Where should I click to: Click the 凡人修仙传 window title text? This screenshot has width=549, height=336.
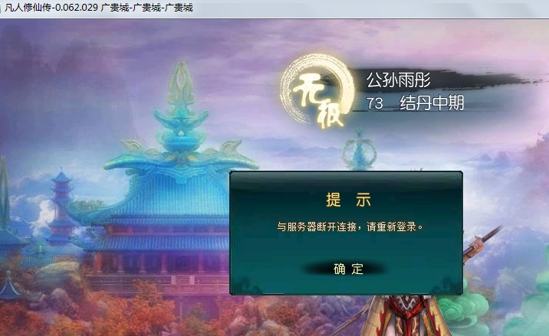click(x=28, y=8)
